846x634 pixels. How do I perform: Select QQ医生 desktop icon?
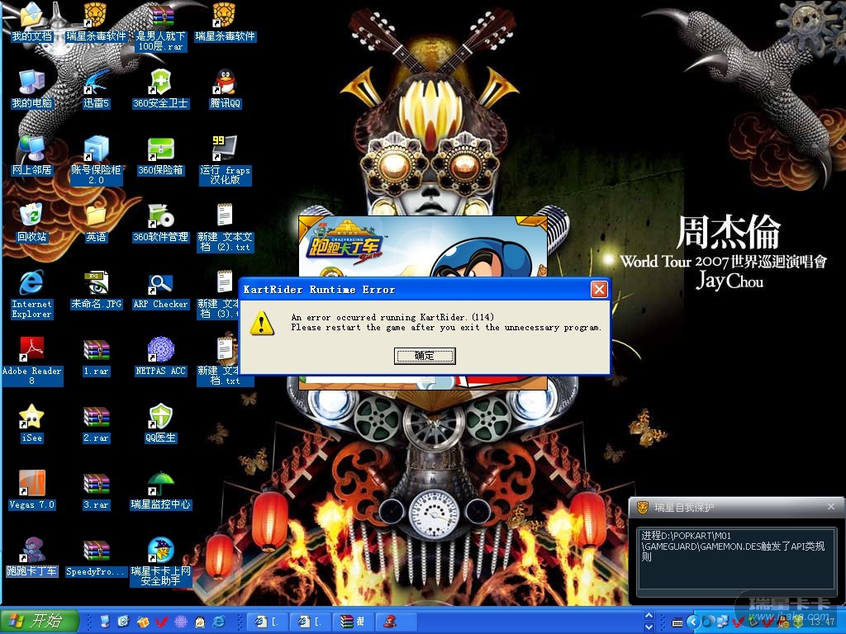[x=161, y=423]
